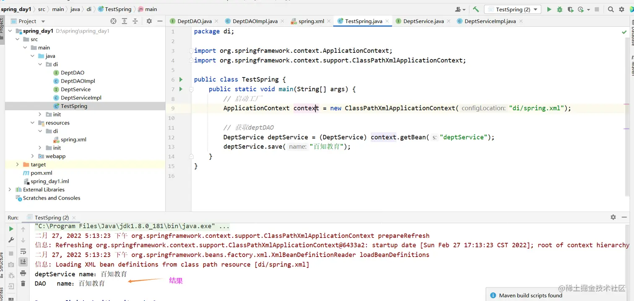Open IDE settings gear in top toolbar

(x=622, y=9)
